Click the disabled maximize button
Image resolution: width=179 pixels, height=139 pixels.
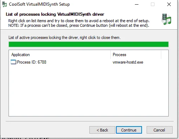coord(153,5)
